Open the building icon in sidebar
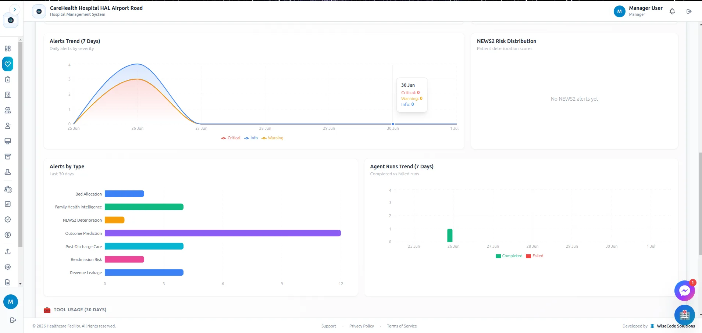 click(x=8, y=95)
